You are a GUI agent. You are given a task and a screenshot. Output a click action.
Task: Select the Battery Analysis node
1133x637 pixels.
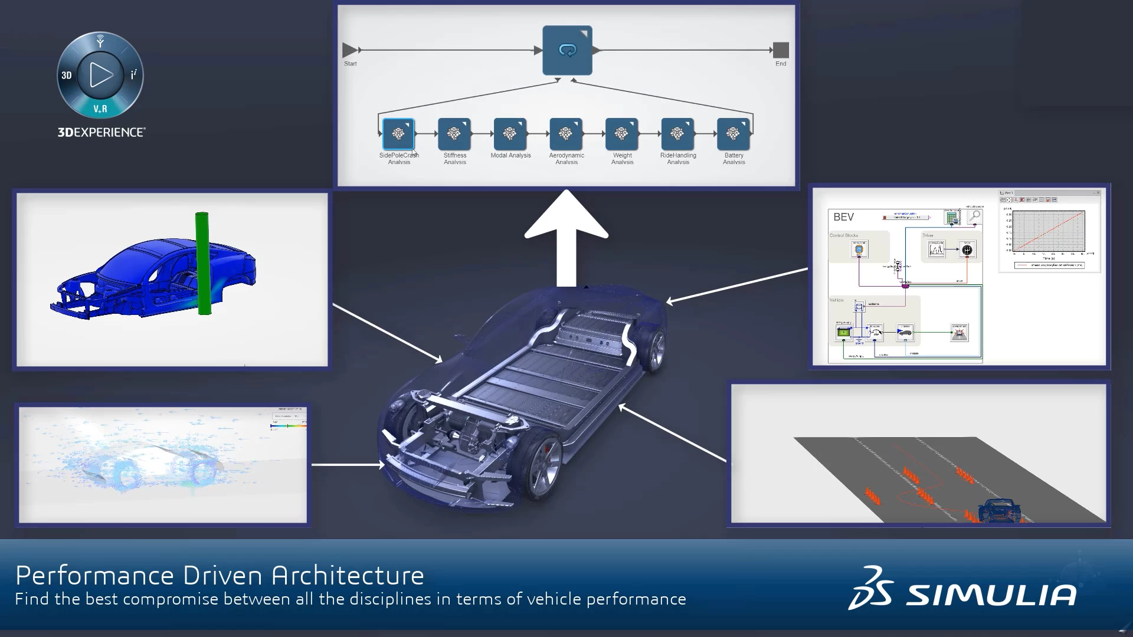pyautogui.click(x=733, y=134)
